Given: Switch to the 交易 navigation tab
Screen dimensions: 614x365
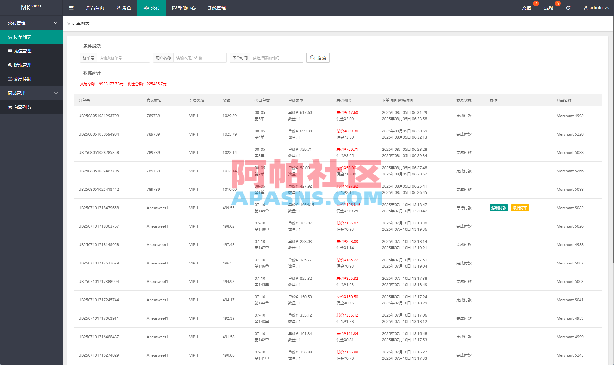Looking at the screenshot, I should pyautogui.click(x=151, y=7).
